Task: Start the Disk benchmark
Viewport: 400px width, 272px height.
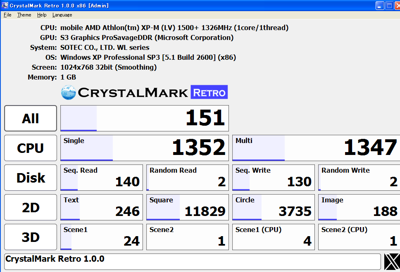Action: click(31, 178)
